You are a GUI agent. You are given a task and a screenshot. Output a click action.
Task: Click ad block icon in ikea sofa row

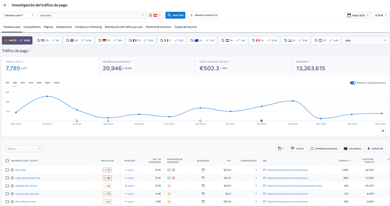[x=203, y=170]
